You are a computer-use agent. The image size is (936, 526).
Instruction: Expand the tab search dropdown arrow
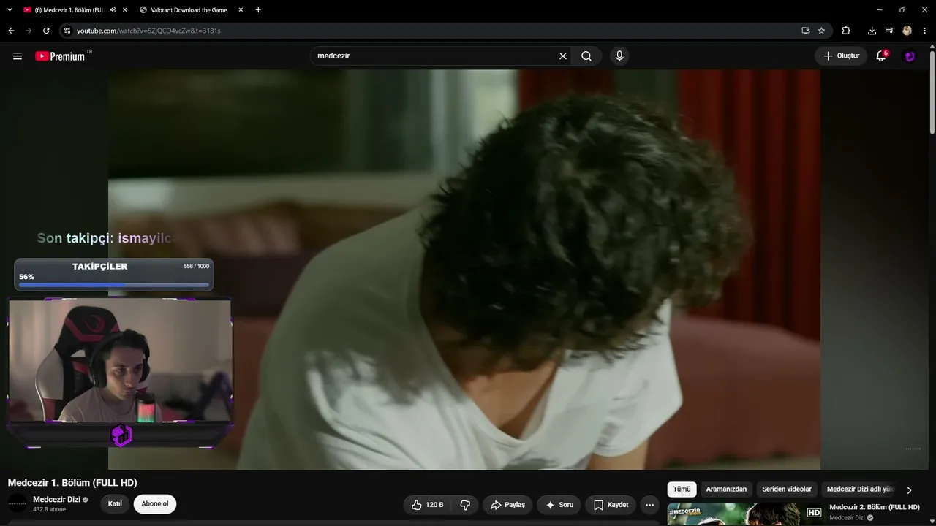pyautogui.click(x=10, y=10)
